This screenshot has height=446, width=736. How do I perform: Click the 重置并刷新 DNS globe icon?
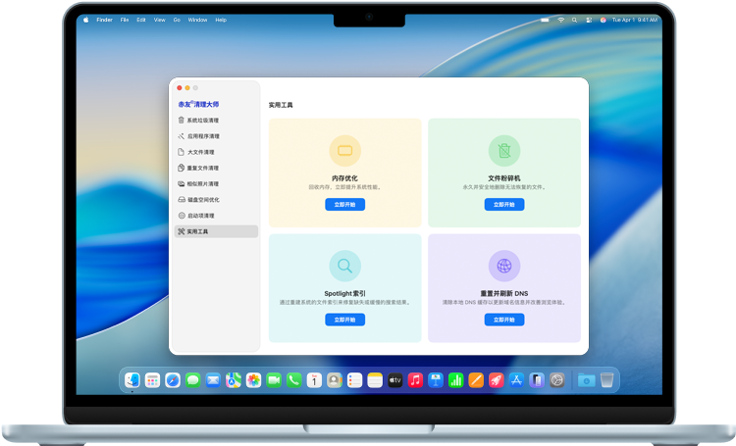(503, 265)
